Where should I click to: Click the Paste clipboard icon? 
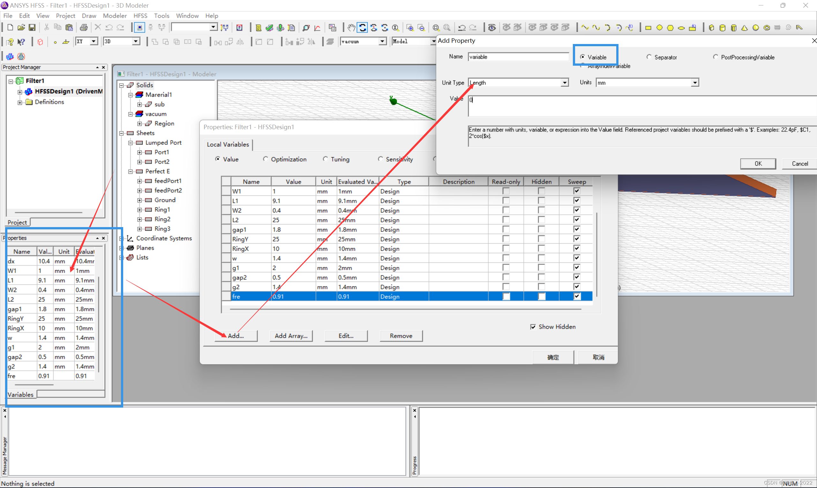pyautogui.click(x=69, y=28)
